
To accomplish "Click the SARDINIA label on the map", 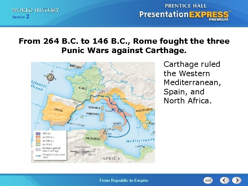I will (93, 114).
